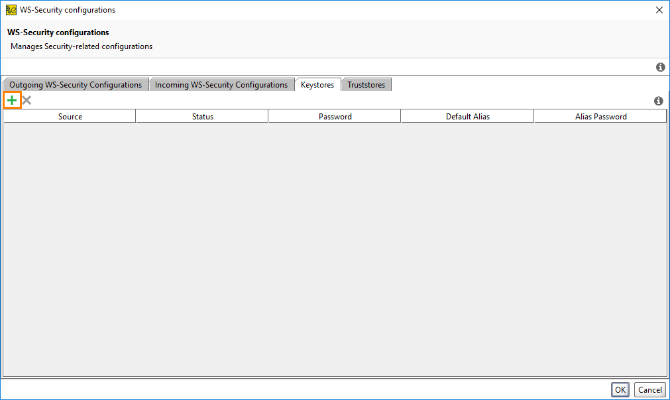The image size is (670, 400).
Task: Click the Default Alias column header
Action: click(x=467, y=115)
